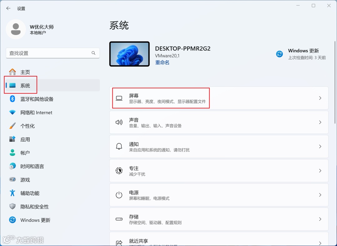
Task: Click the 应用 sidebar label
Action: [25, 140]
